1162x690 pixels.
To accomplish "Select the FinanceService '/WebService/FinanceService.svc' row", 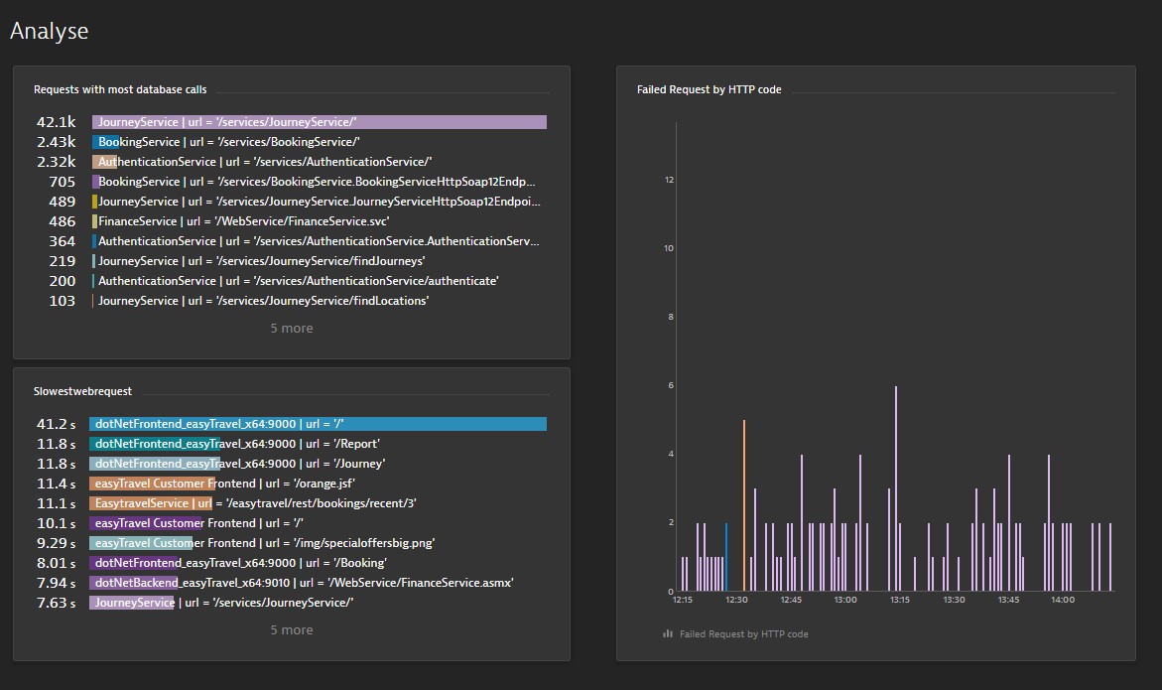I will 291,220.
